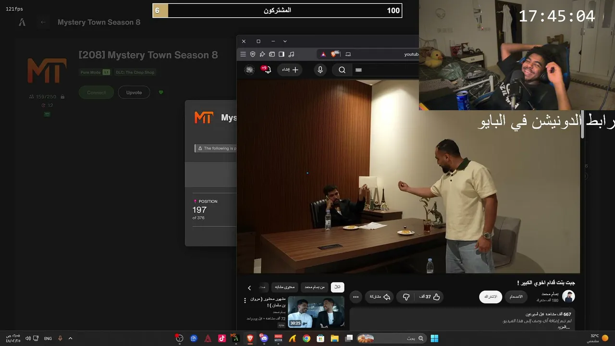Select the من بسام محمد filter chip
This screenshot has height=346, width=615.
click(x=315, y=287)
